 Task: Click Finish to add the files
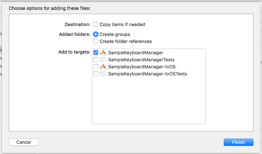[x=238, y=142]
